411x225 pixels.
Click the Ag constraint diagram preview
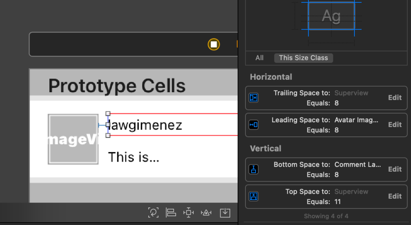331,16
